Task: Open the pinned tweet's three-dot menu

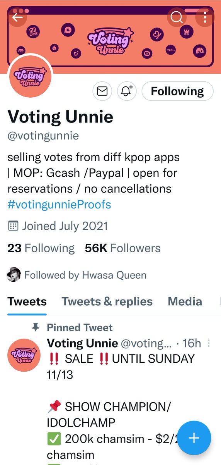Action: tap(209, 343)
